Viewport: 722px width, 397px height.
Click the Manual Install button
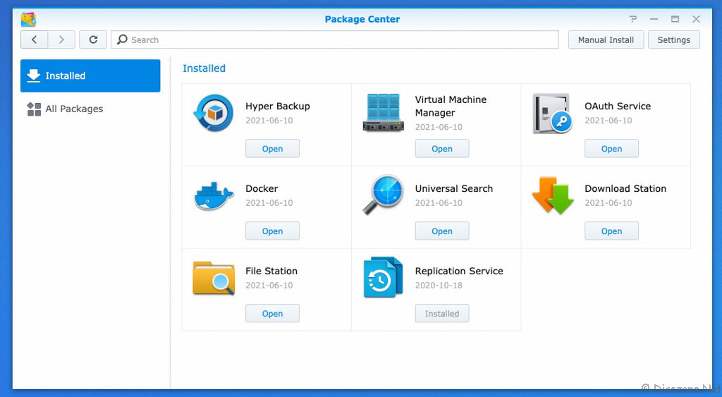click(x=606, y=39)
